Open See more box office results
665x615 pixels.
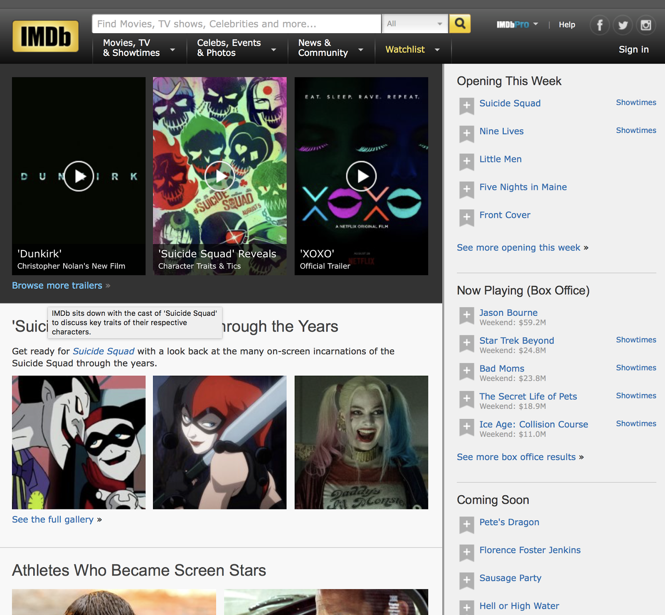(x=516, y=457)
